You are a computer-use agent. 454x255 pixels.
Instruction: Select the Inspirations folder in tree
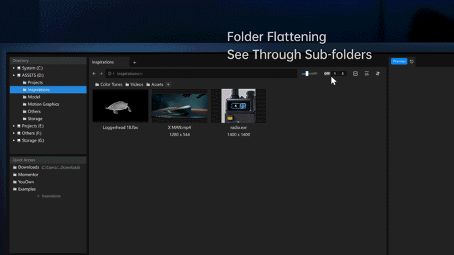48,90
